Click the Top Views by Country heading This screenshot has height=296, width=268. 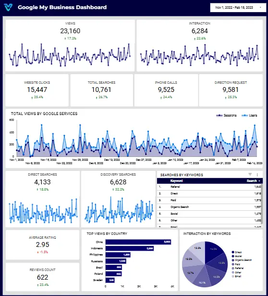tap(107, 234)
